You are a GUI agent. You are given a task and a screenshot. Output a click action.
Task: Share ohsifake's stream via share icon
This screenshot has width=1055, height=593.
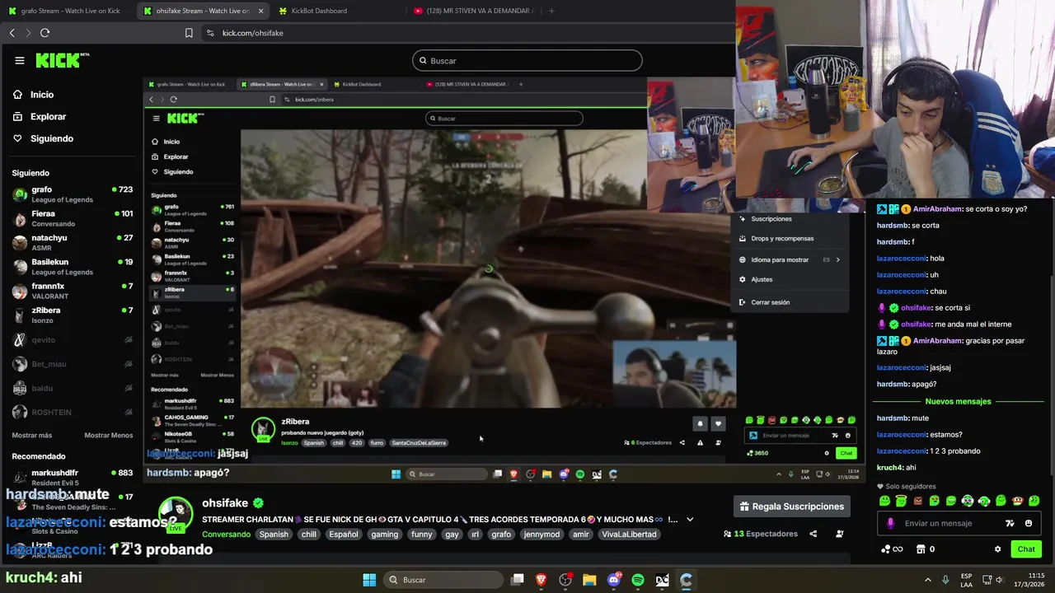(813, 534)
